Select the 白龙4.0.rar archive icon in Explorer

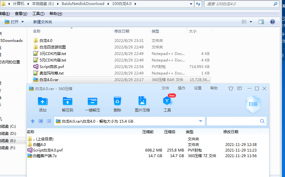36,79
